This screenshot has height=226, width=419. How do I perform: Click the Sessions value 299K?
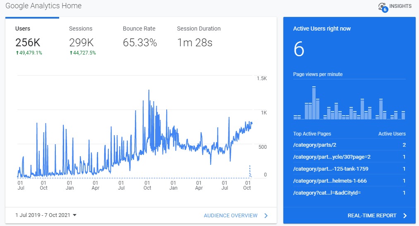pos(81,43)
